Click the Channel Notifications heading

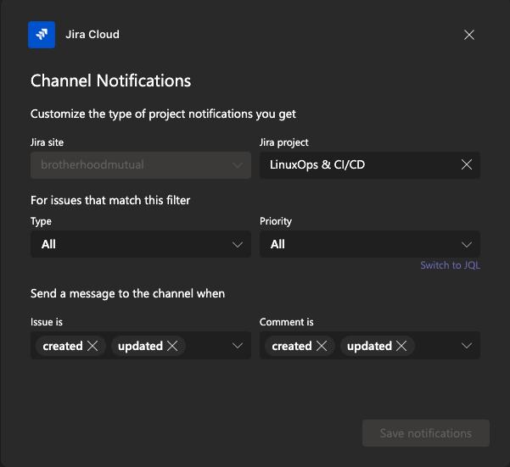[x=110, y=81]
